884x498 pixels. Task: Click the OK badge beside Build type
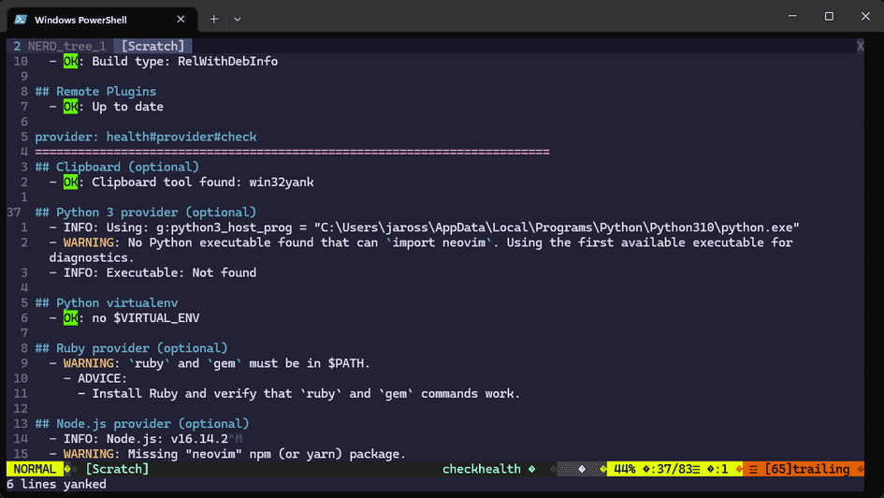(x=71, y=62)
